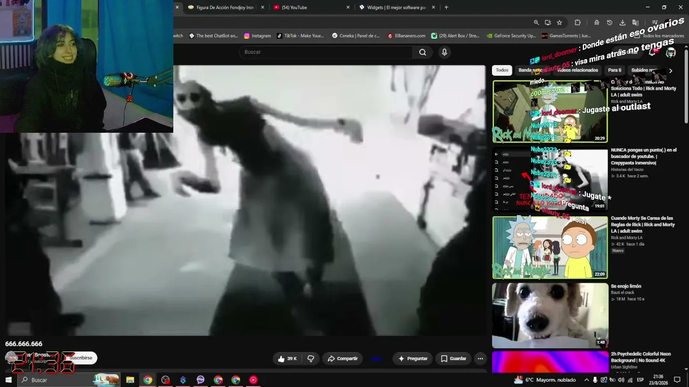Open the Historias del Vacío channel name

tap(627, 170)
